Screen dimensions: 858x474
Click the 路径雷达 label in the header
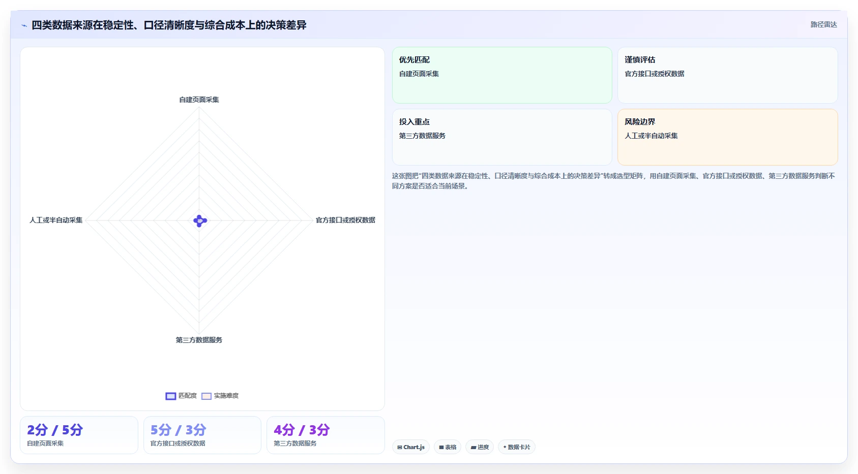coord(823,24)
